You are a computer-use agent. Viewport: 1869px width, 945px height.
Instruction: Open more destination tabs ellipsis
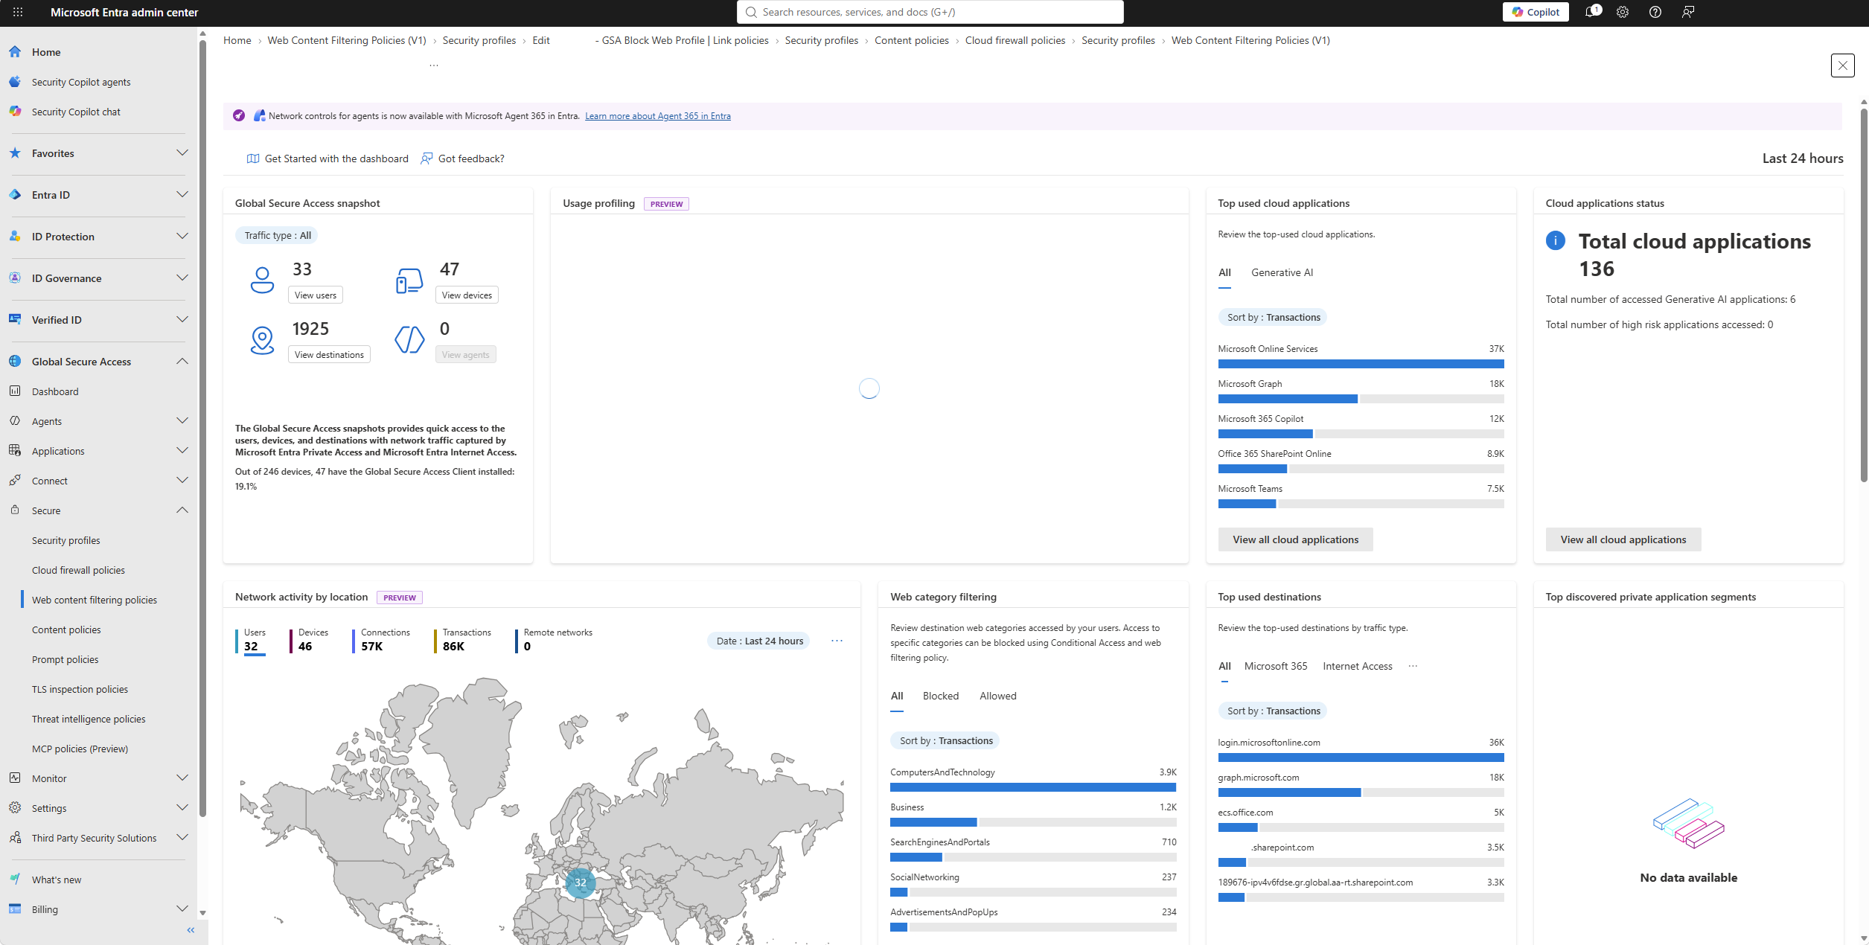point(1413,666)
